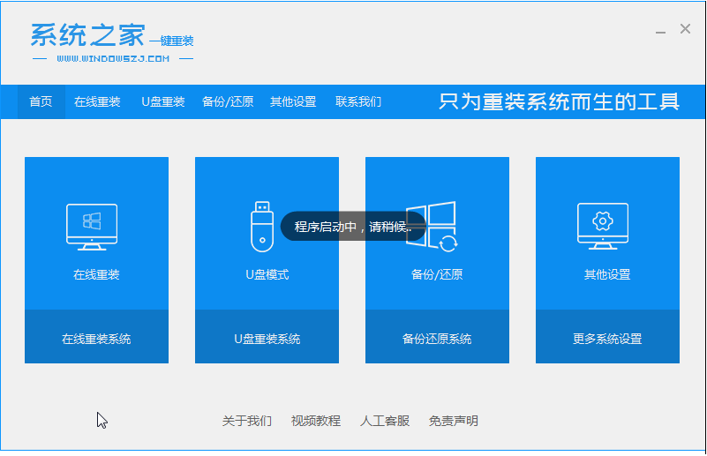Click the 备份/还原 card label
The height and width of the screenshot is (456, 707).
point(438,274)
